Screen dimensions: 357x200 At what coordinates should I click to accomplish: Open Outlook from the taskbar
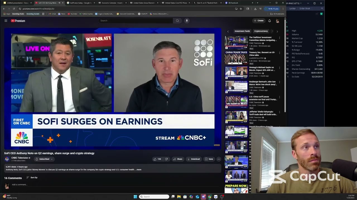point(197,197)
